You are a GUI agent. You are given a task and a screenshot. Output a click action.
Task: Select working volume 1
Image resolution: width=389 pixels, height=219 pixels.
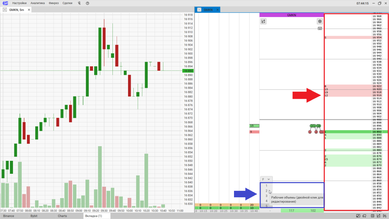[266, 186]
